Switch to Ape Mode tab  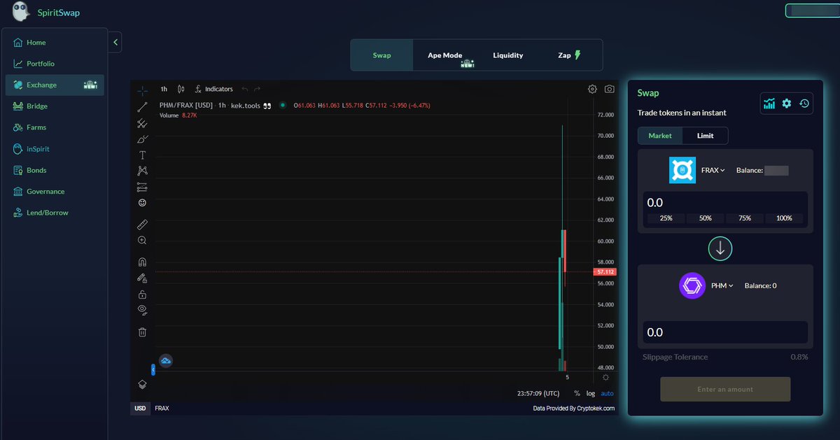click(445, 55)
